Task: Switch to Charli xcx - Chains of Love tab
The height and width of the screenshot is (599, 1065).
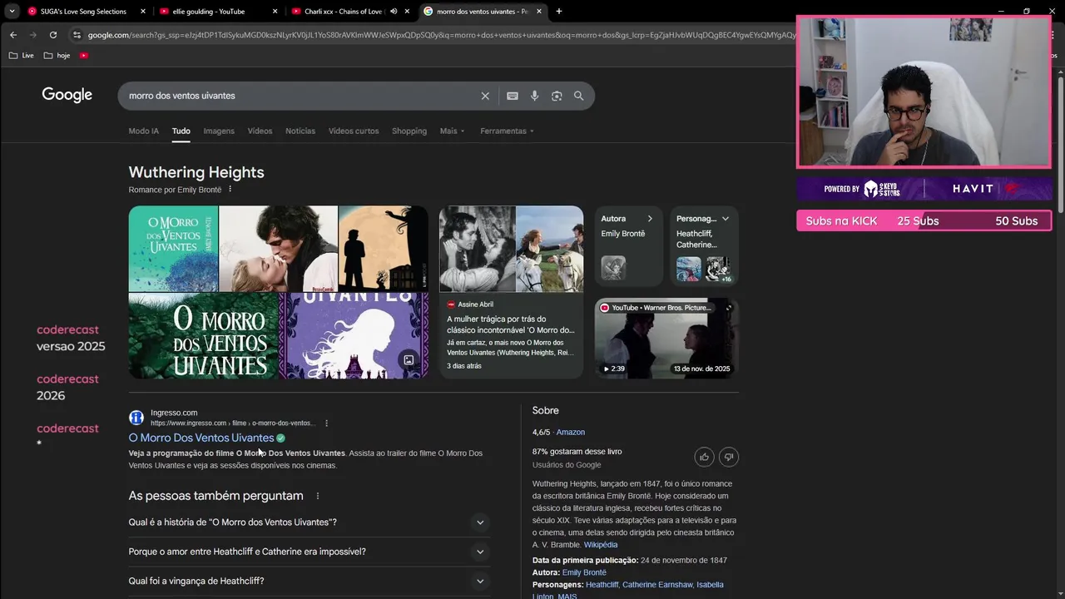Action: [x=341, y=12]
